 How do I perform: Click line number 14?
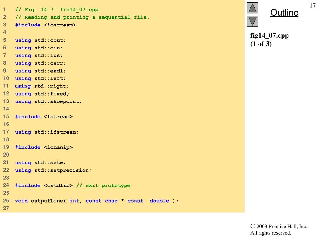point(6,109)
